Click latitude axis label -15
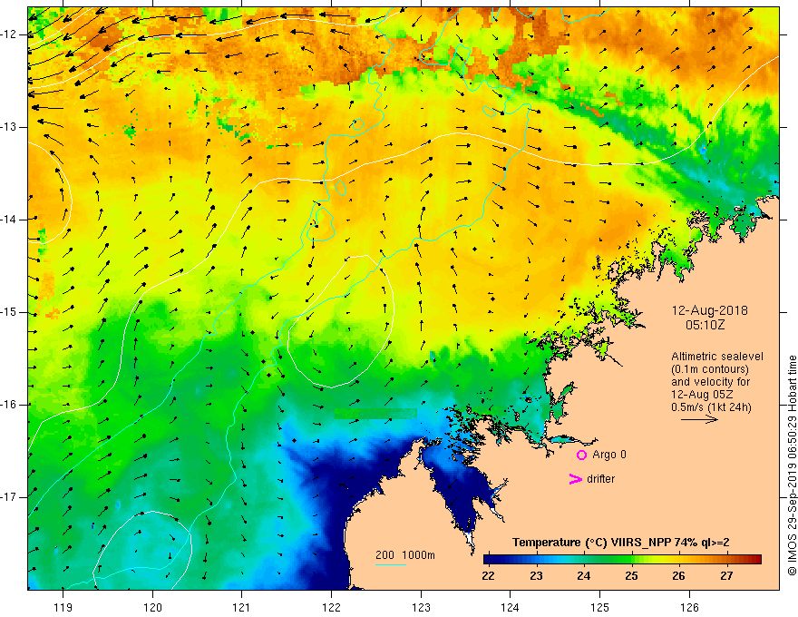This screenshot has height=617, width=798. tap(10, 312)
